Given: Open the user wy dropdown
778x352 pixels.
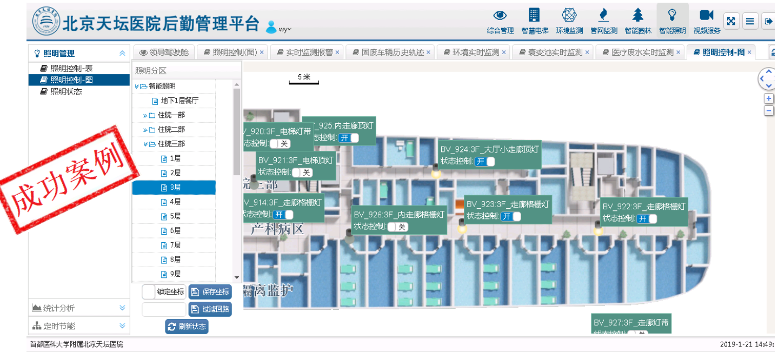Looking at the screenshot, I should point(285,29).
